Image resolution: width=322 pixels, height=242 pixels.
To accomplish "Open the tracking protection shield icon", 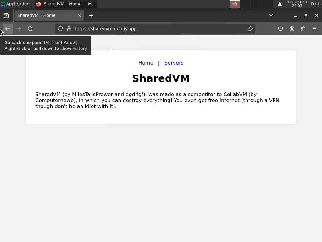I will [x=60, y=29].
